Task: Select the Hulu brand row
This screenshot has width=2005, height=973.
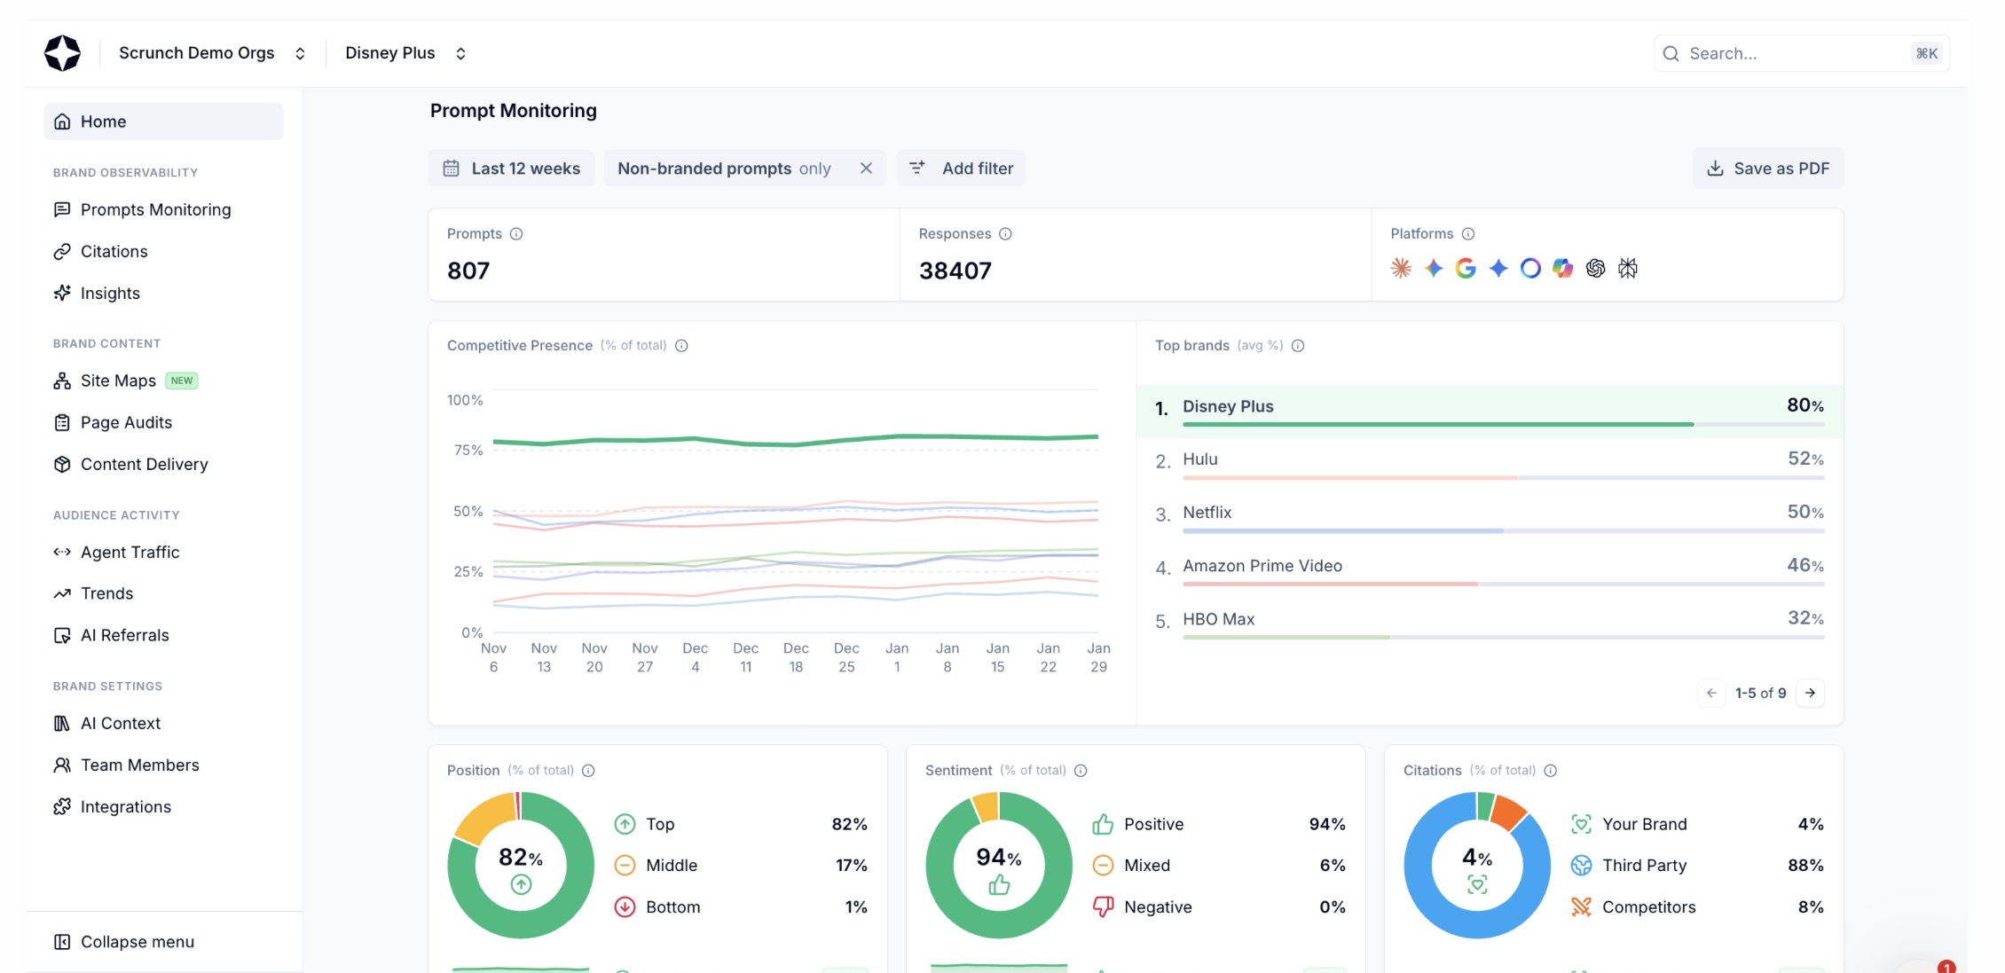Action: [1490, 464]
